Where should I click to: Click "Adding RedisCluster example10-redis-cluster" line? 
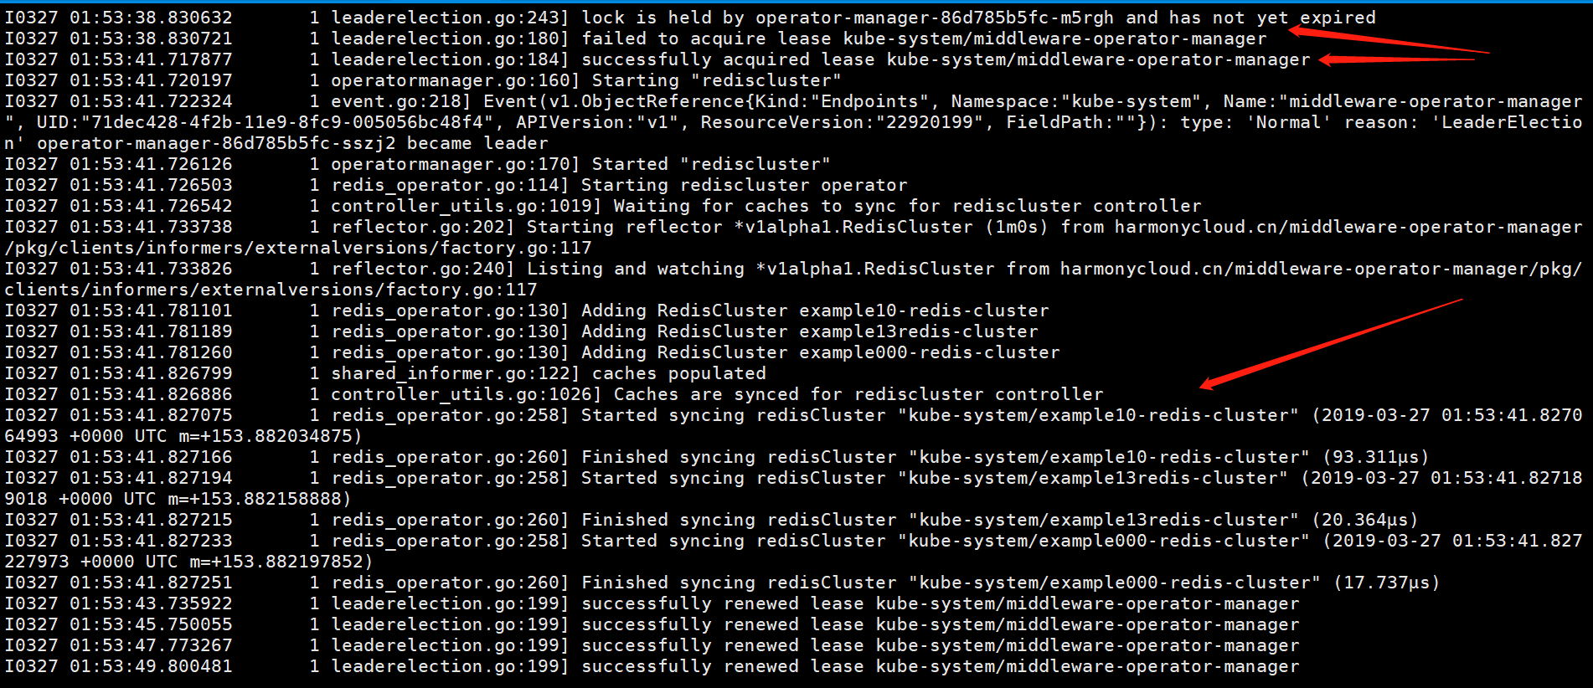click(815, 311)
